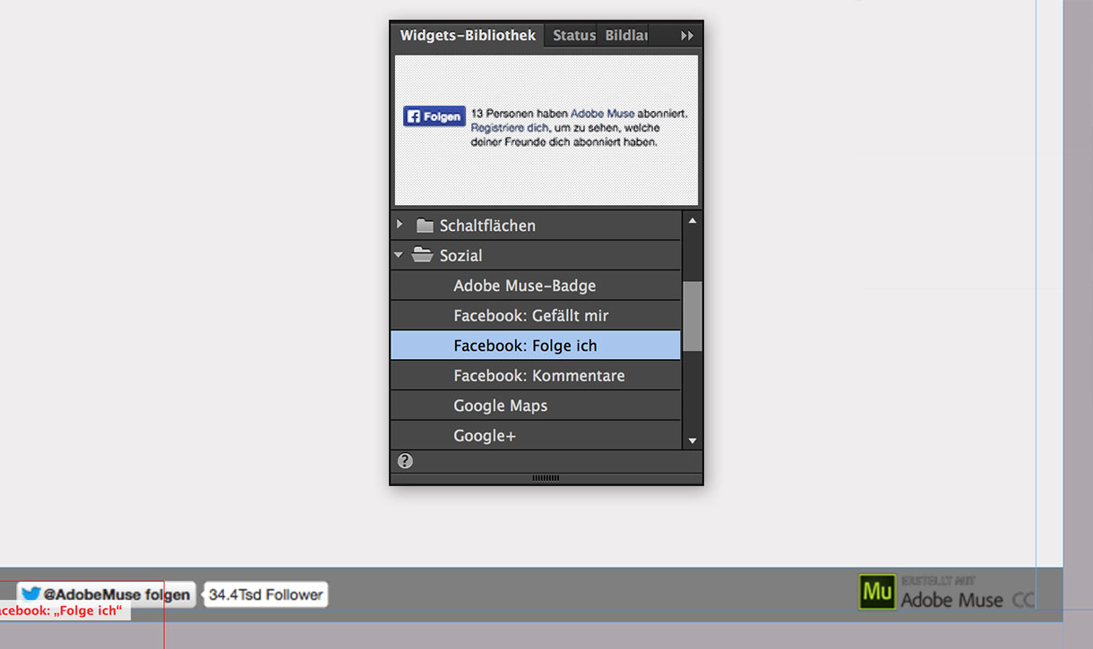Image resolution: width=1093 pixels, height=649 pixels.
Task: Click the help question mark icon
Action: [x=405, y=461]
